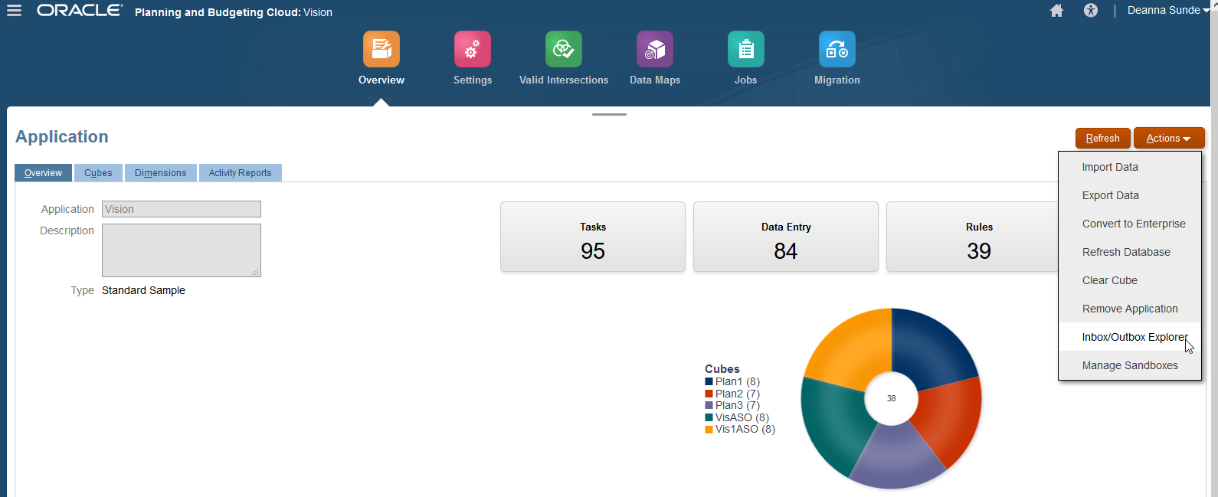1218x497 pixels.
Task: Switch to the Dimensions tab
Action: 161,173
